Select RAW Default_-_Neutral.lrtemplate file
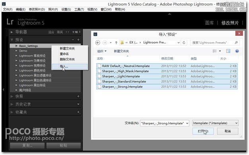The image size is (249, 155). [x=167, y=66]
